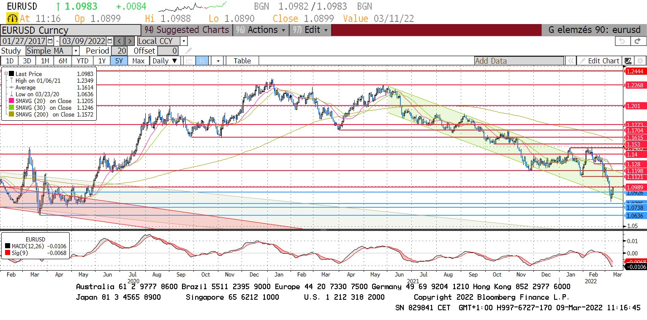This screenshot has height=320, width=647.
Task: Select the 1D range tab
Action: click(x=9, y=61)
